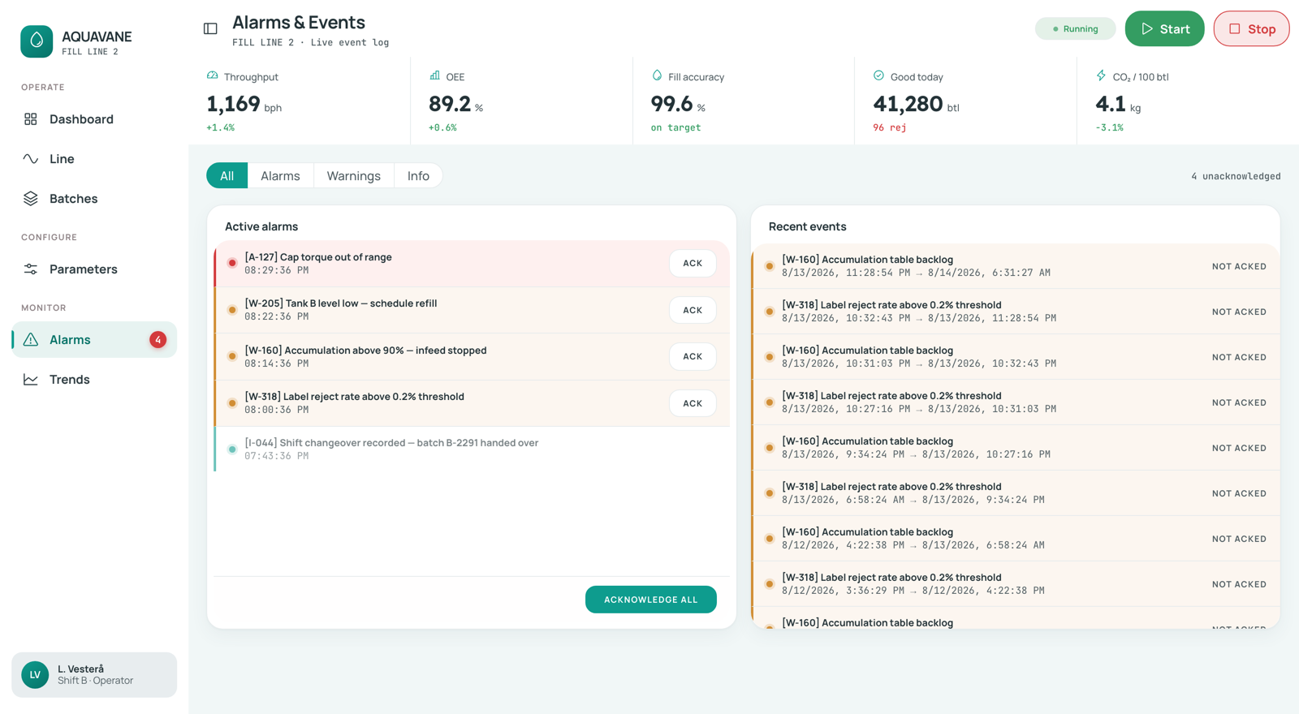1299x714 pixels.
Task: Click orange dot of W-205 alarm
Action: [x=232, y=310]
